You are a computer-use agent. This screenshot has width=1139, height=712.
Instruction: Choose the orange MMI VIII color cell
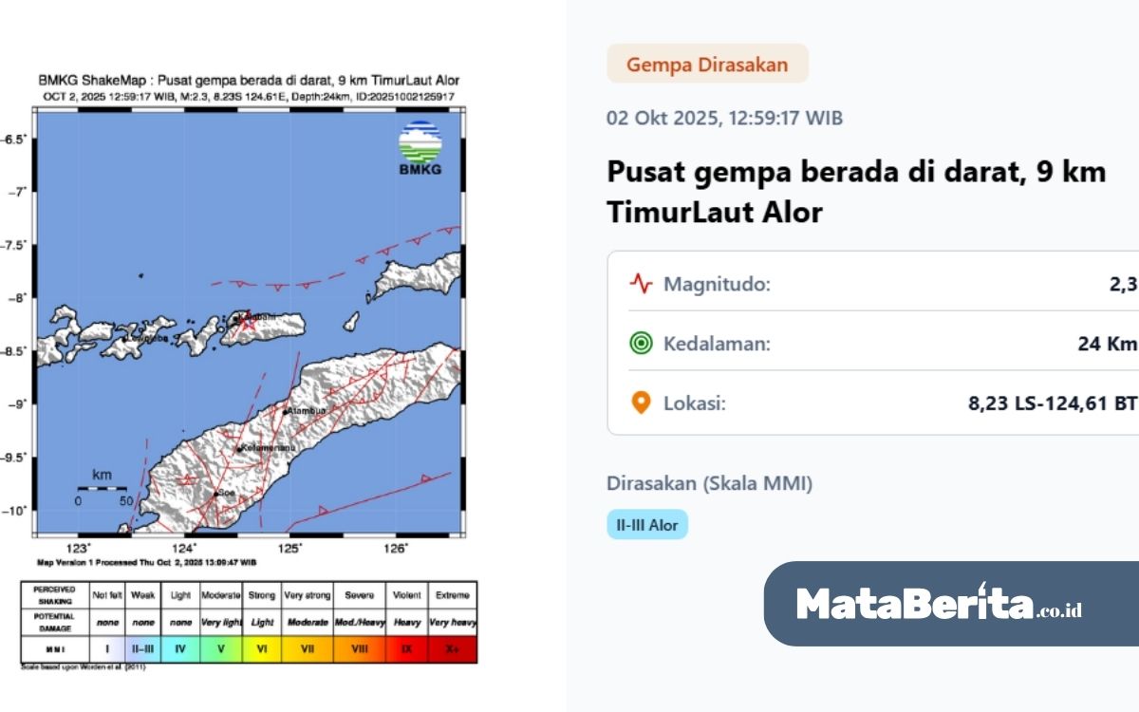360,649
